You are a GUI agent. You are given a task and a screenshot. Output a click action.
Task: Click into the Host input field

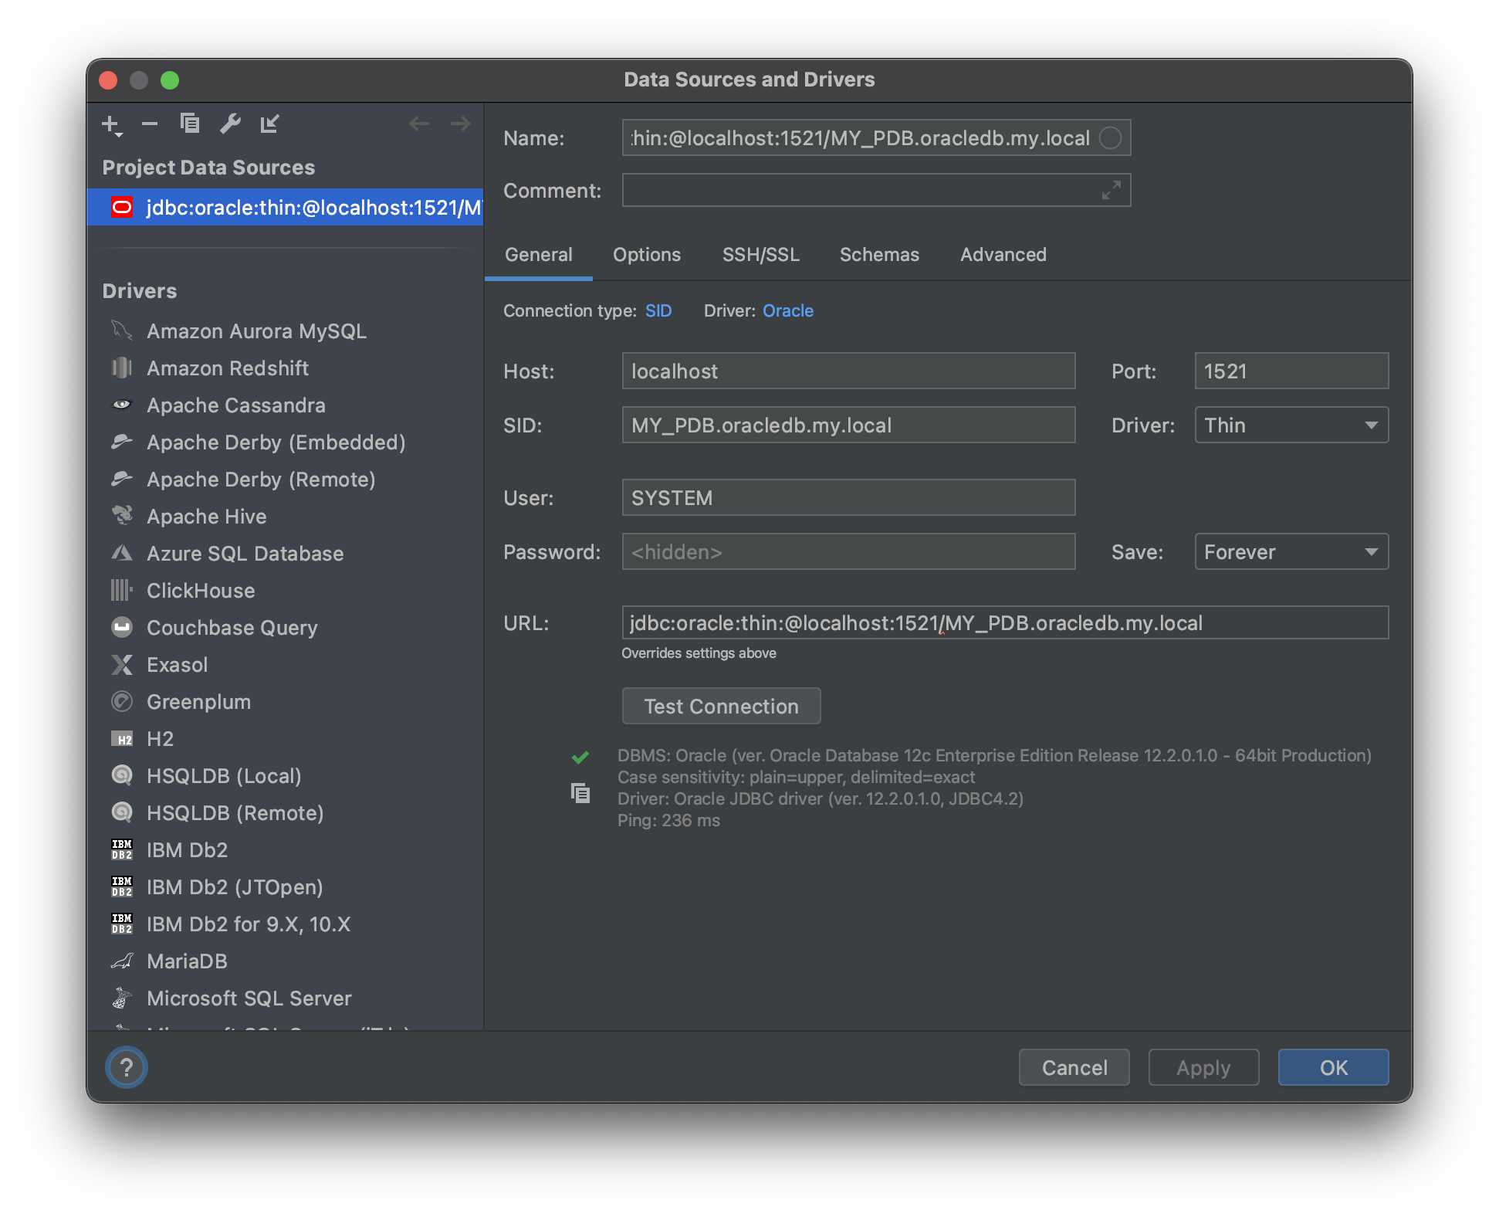click(x=848, y=371)
